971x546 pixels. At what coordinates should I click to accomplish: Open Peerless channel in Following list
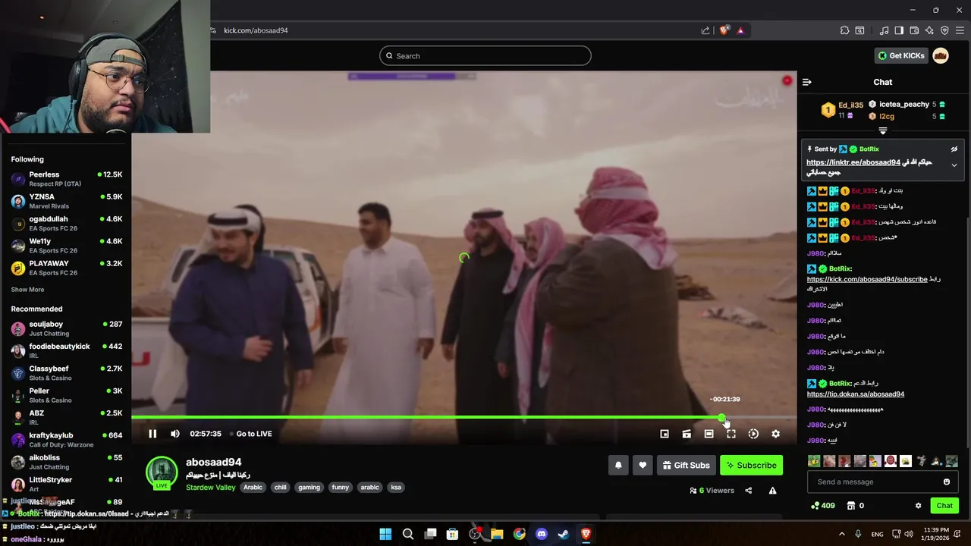coord(66,179)
